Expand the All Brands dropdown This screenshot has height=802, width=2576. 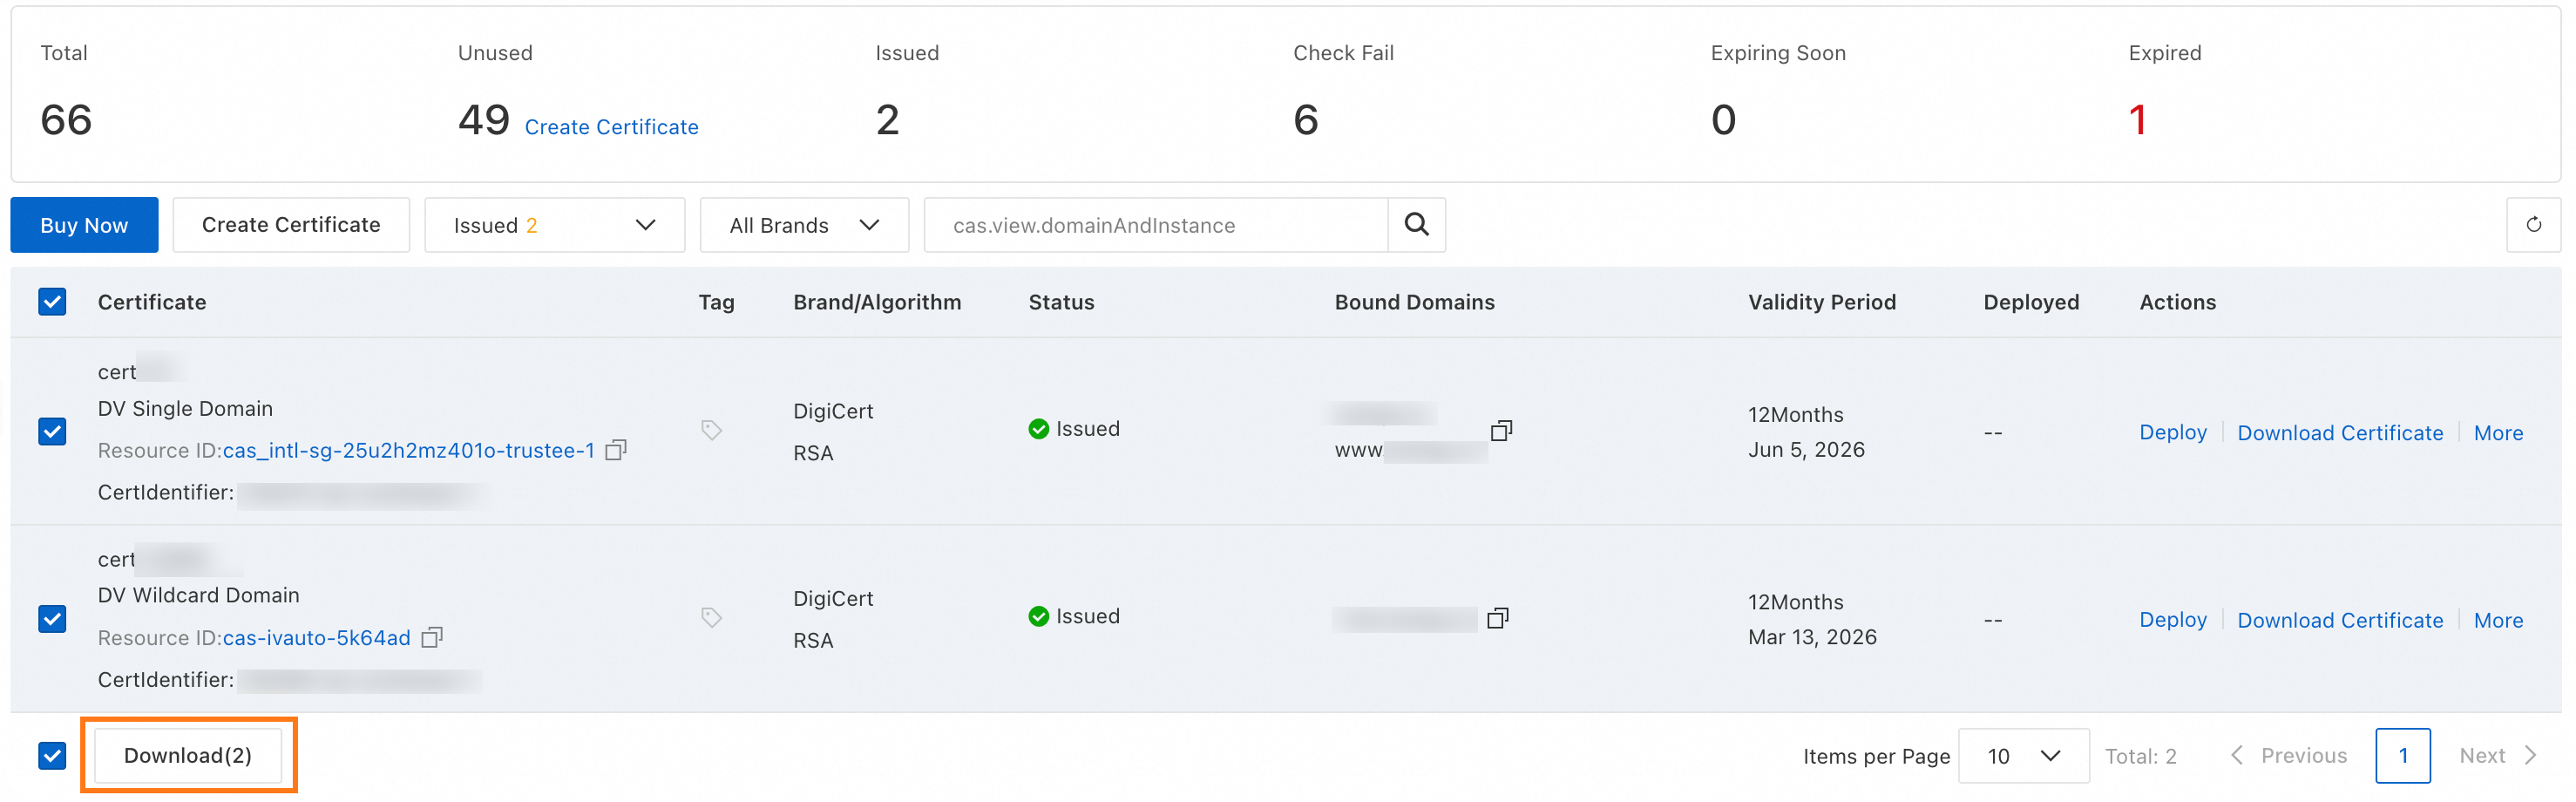point(804,225)
